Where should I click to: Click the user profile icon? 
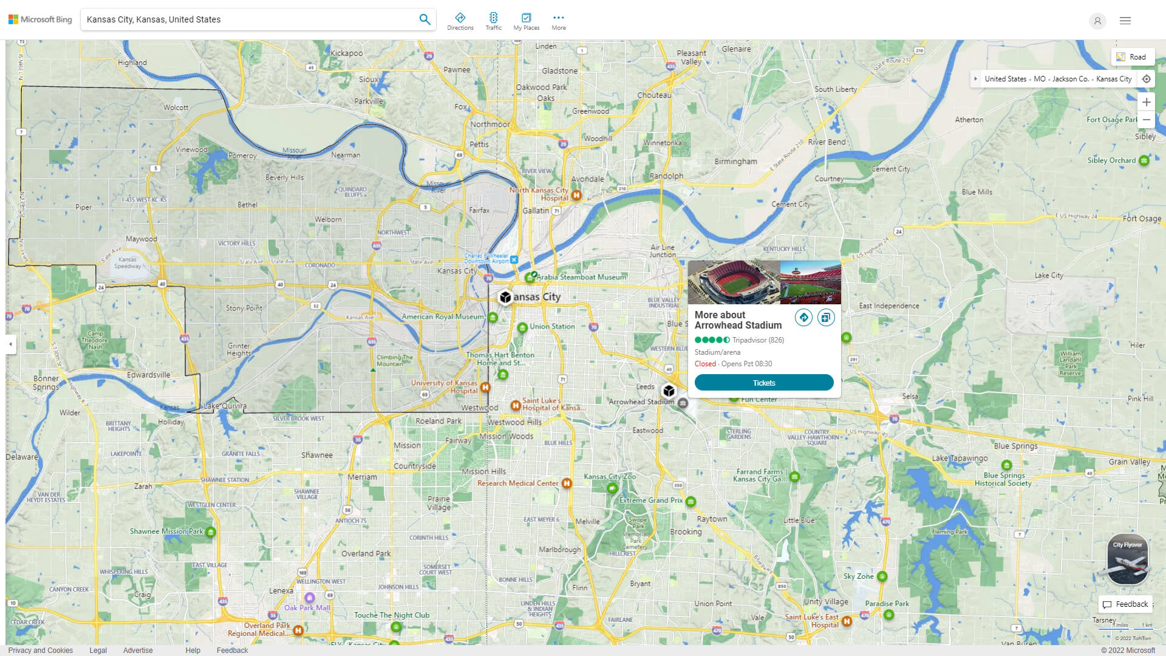pyautogui.click(x=1097, y=21)
